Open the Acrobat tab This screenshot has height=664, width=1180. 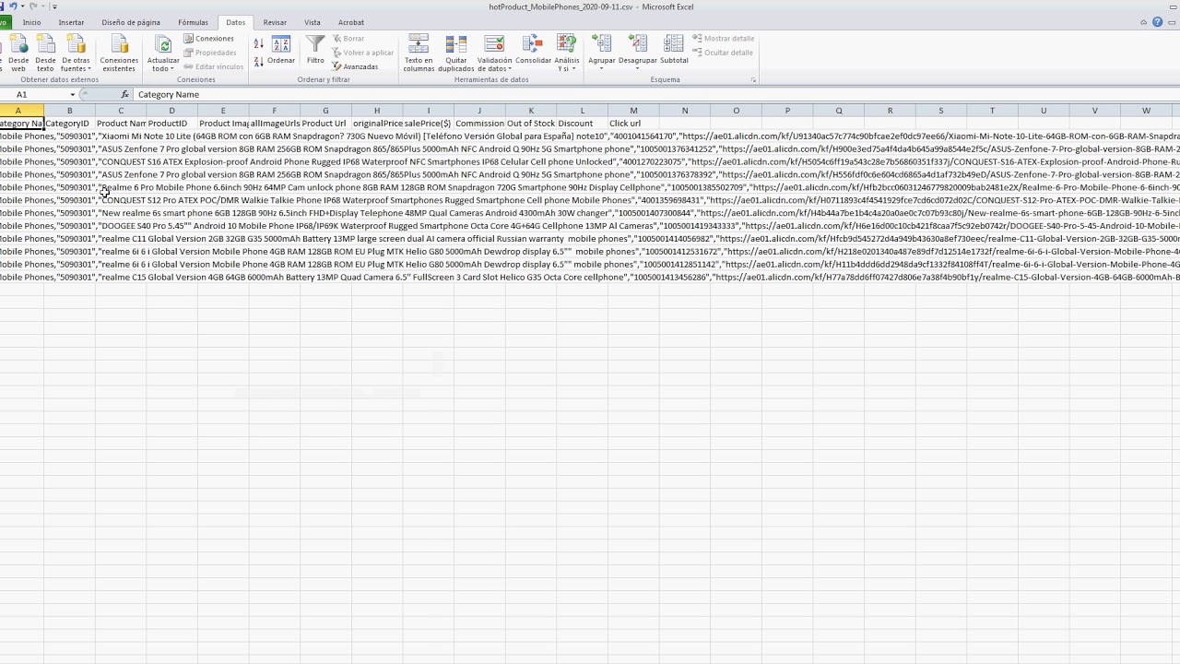351,22
